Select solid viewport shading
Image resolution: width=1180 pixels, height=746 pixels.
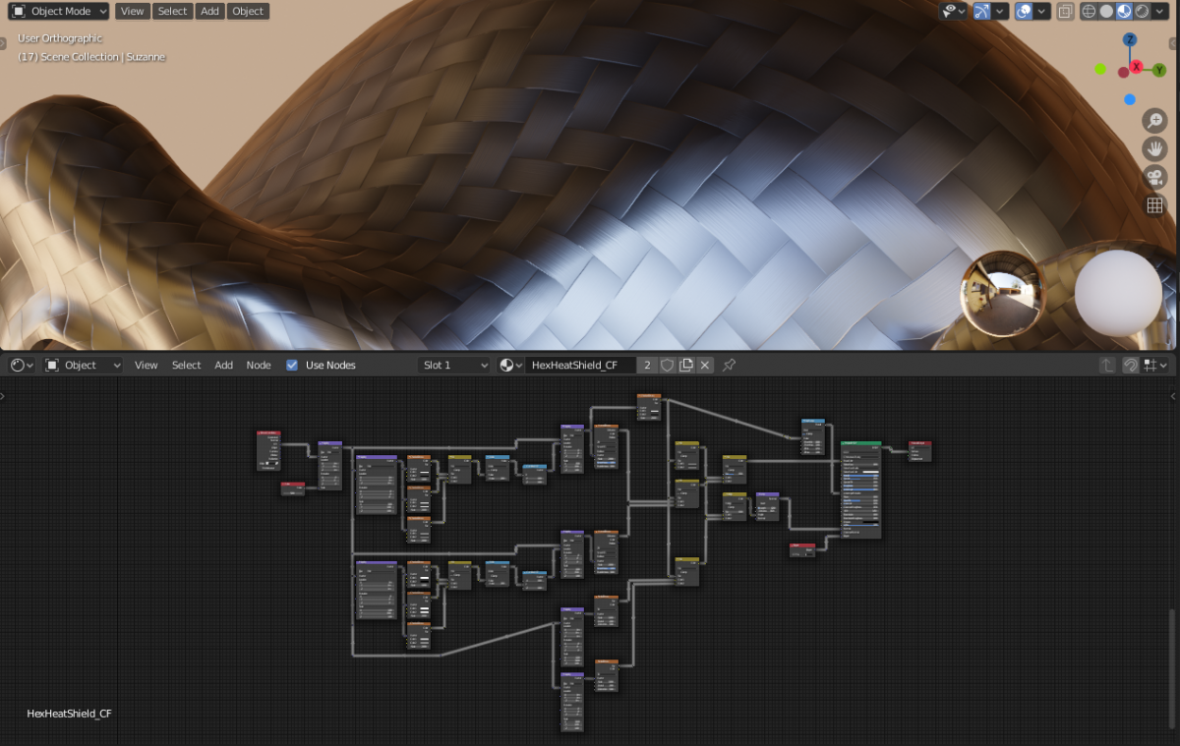tap(1106, 12)
